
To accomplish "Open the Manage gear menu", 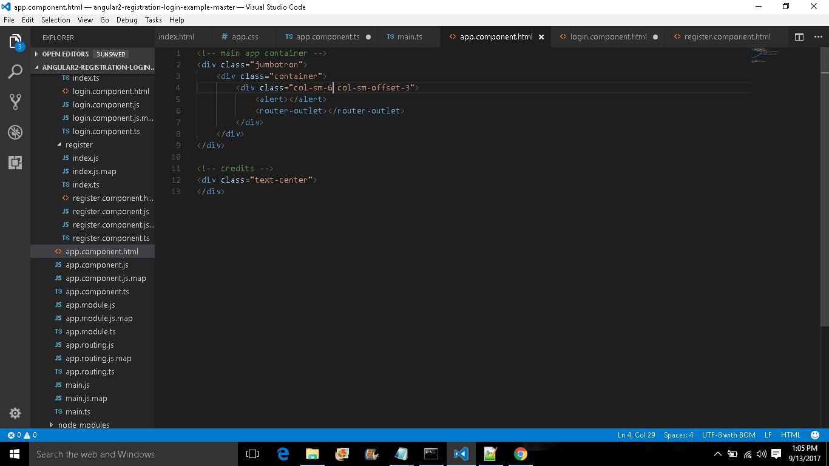I will click(x=15, y=413).
